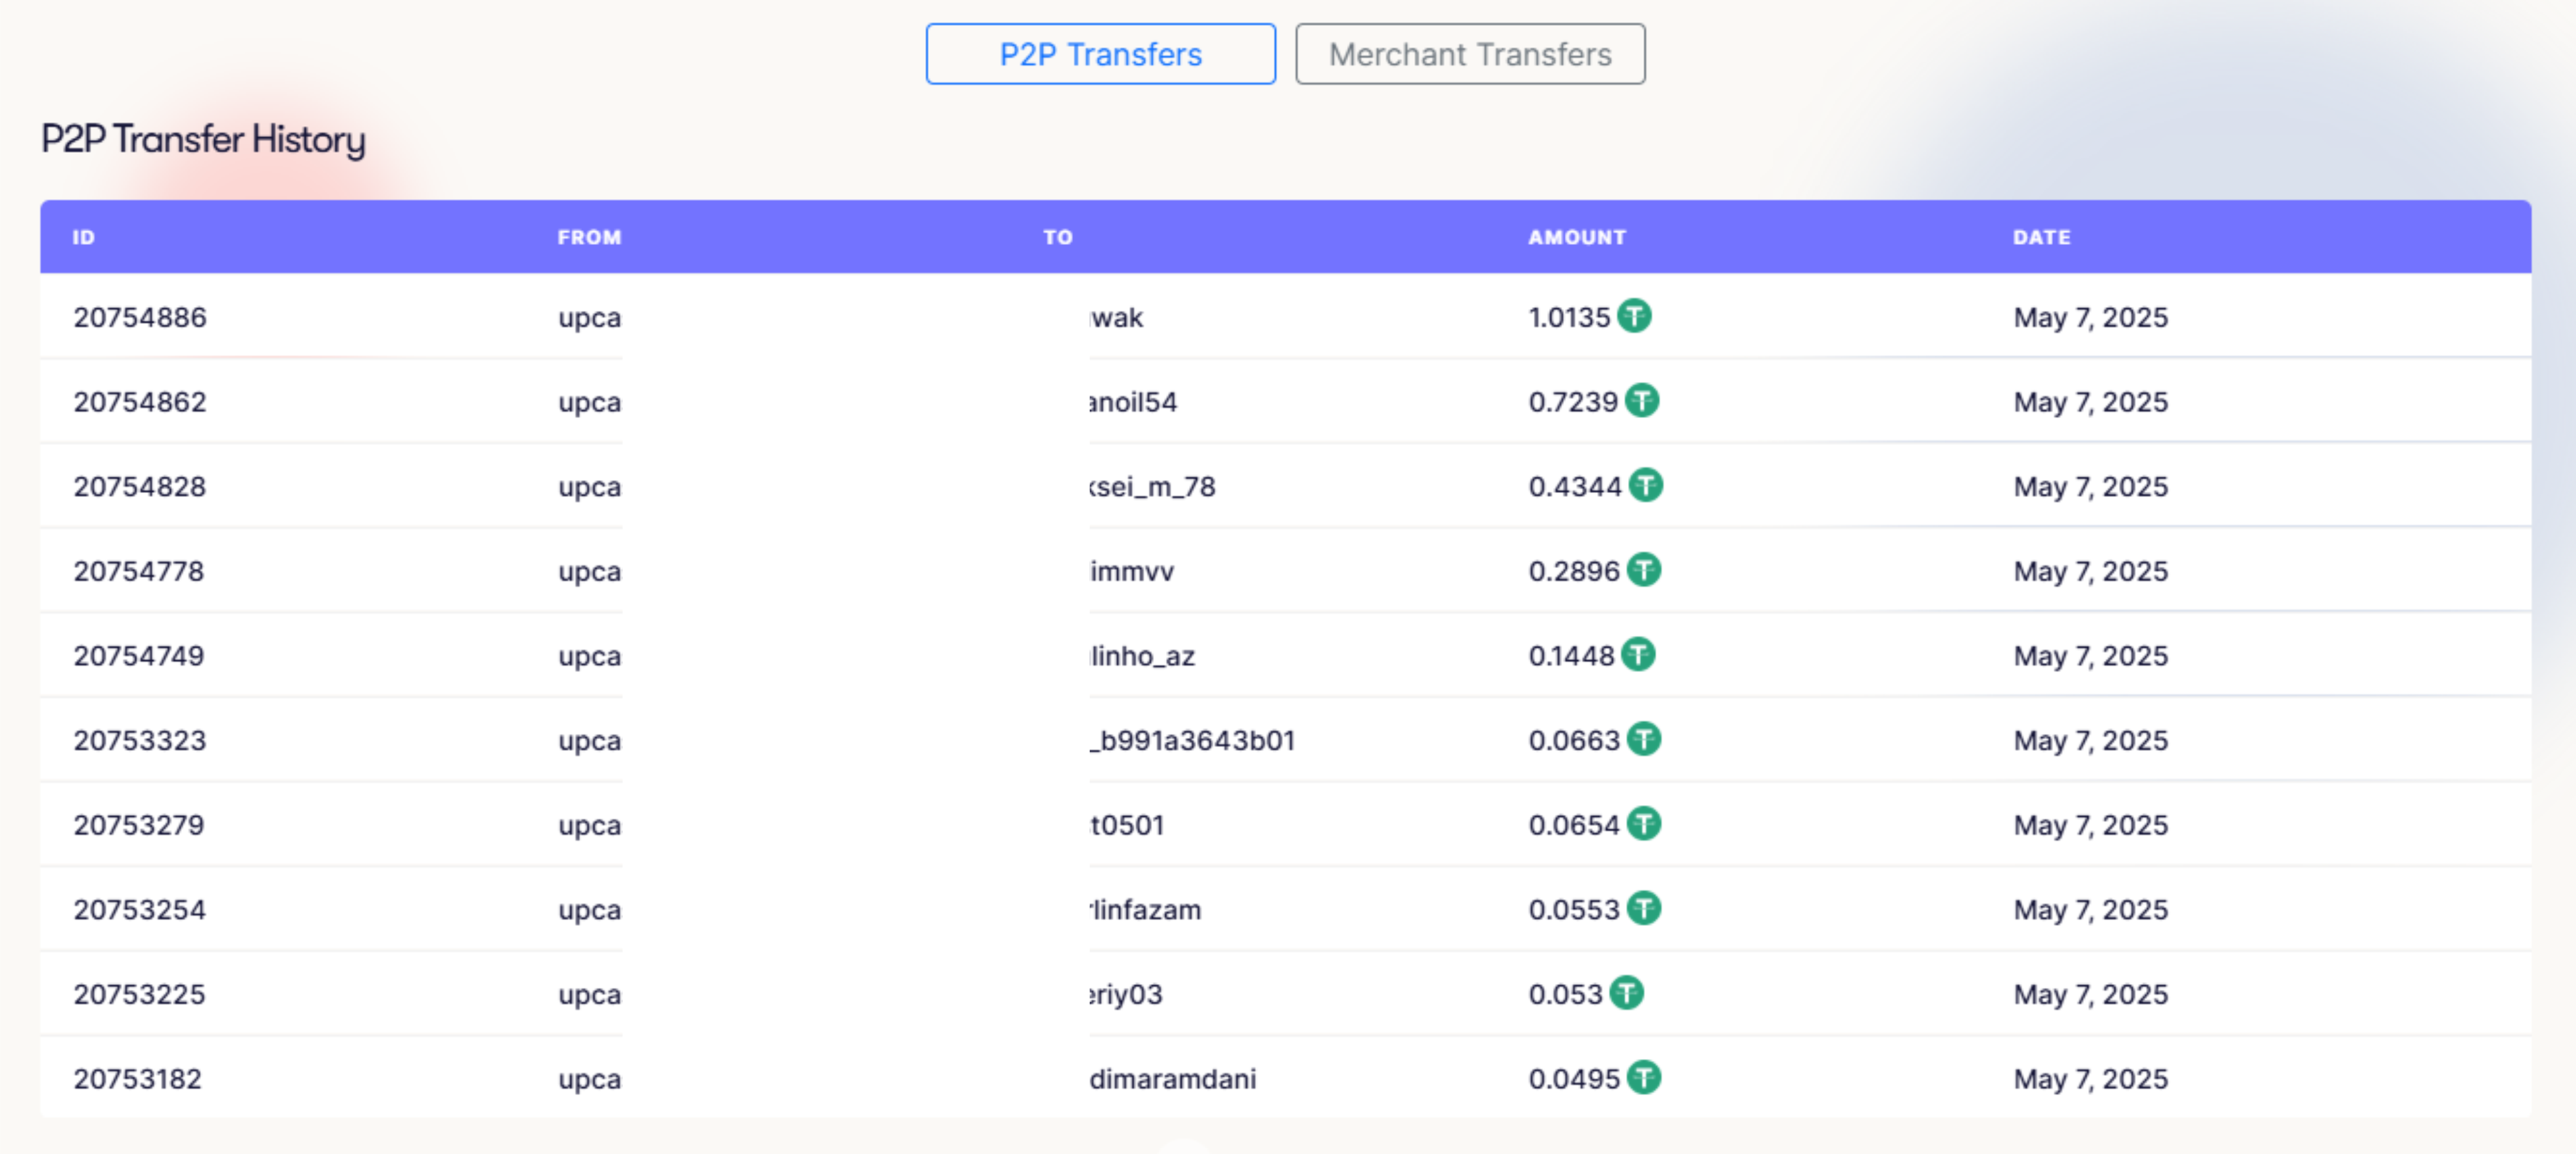The height and width of the screenshot is (1154, 2576).
Task: Select transfer ID 20754828
Action: [140, 487]
